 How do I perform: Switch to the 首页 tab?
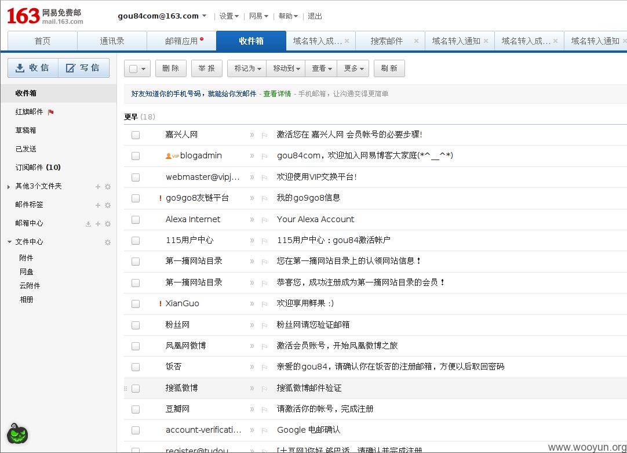click(42, 41)
